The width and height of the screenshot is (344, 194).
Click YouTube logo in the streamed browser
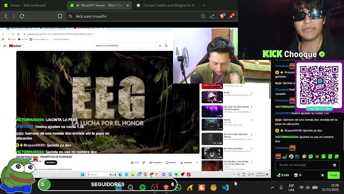[15, 46]
